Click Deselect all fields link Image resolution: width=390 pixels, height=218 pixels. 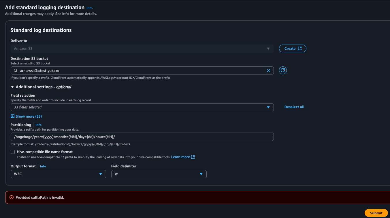click(294, 107)
